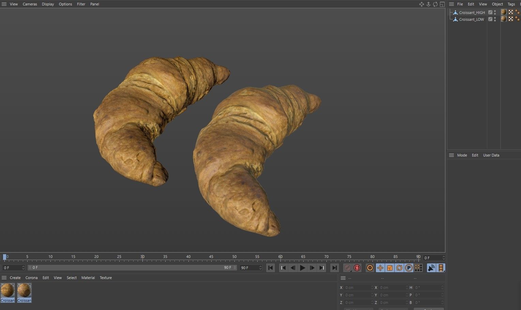This screenshot has width=521, height=310.
Task: Select the viewport zoom camera icon
Action: tap(428, 4)
